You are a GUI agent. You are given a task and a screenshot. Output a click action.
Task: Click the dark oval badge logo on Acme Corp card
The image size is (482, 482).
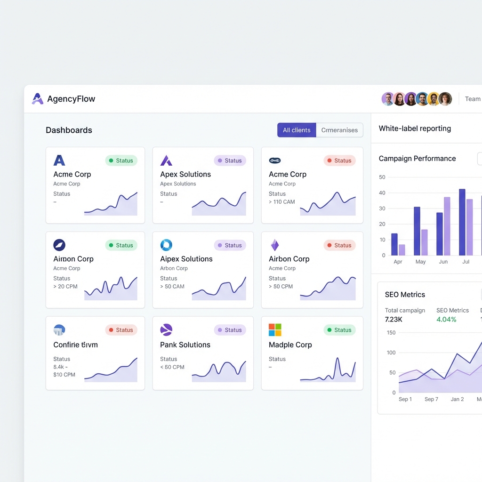click(275, 160)
